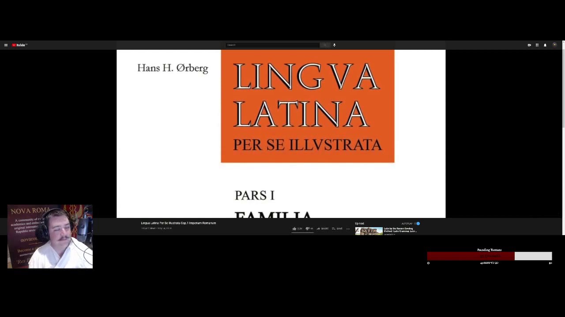Open the notifications bell
This screenshot has height=317, width=565.
(x=545, y=45)
